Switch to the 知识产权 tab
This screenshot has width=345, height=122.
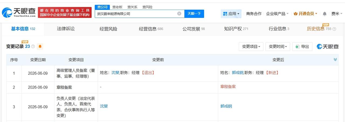click(x=236, y=29)
